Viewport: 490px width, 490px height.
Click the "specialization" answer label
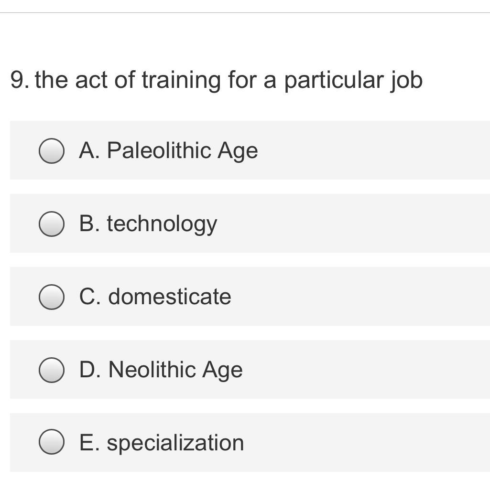pyautogui.click(x=175, y=443)
